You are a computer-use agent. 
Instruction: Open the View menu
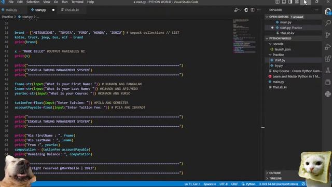tap(47, 2)
